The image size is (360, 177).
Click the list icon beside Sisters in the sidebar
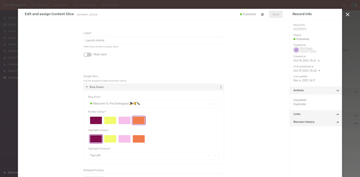(x=4, y=44)
